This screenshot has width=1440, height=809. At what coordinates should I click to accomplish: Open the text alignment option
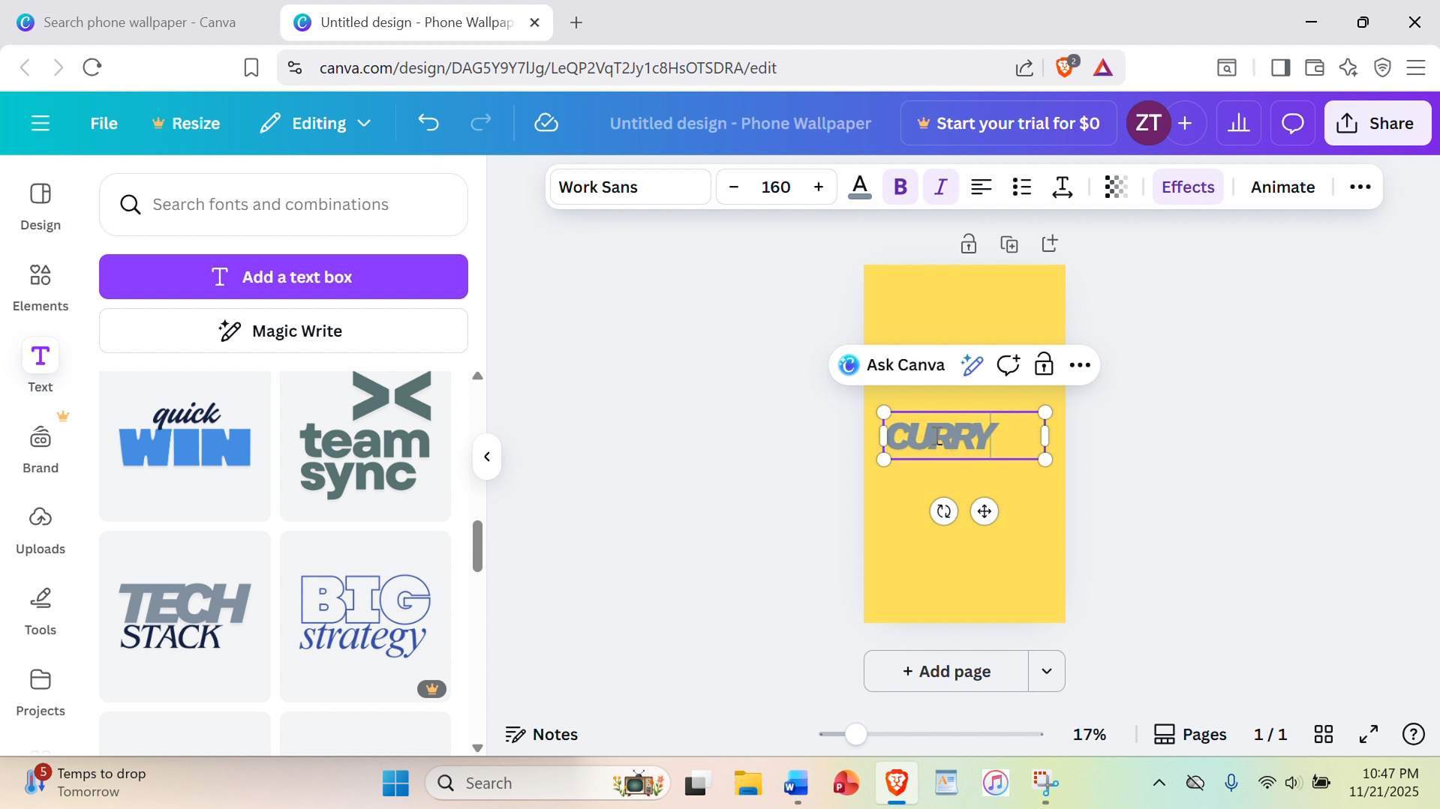981,187
